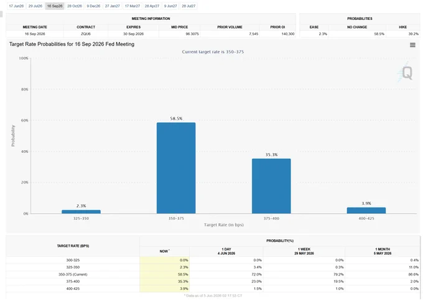Image resolution: width=423 pixels, height=301 pixels.
Task: Click the CONTRACT column header
Action: (86, 27)
